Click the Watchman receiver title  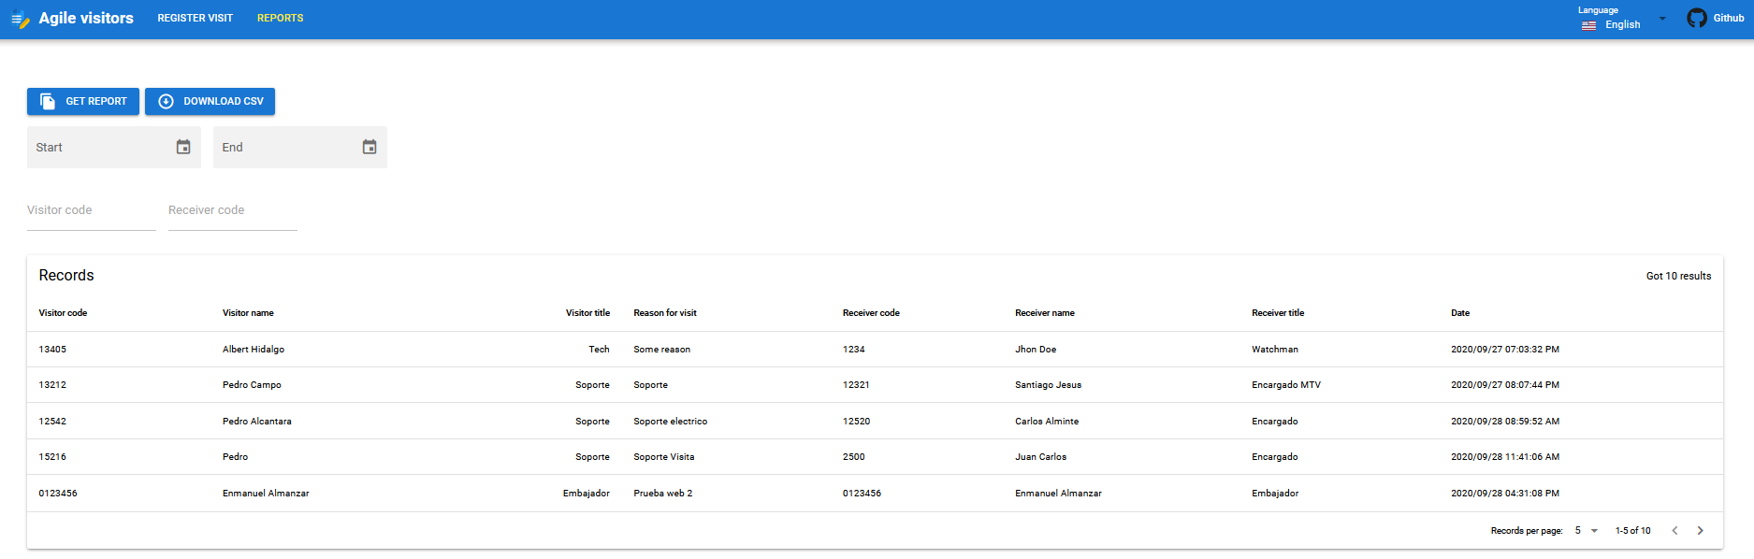click(x=1275, y=350)
